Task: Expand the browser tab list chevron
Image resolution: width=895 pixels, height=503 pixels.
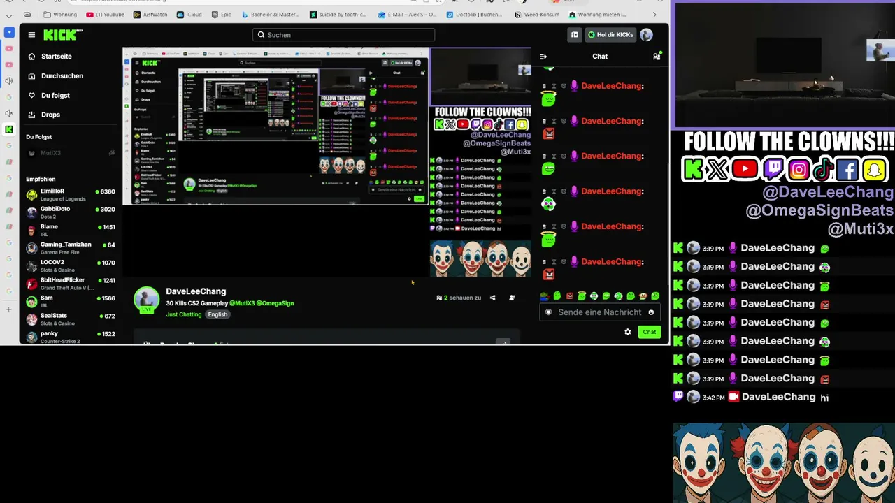Action: [9, 15]
